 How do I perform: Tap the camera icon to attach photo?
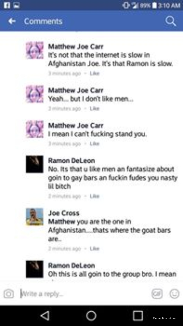click(x=9, y=294)
